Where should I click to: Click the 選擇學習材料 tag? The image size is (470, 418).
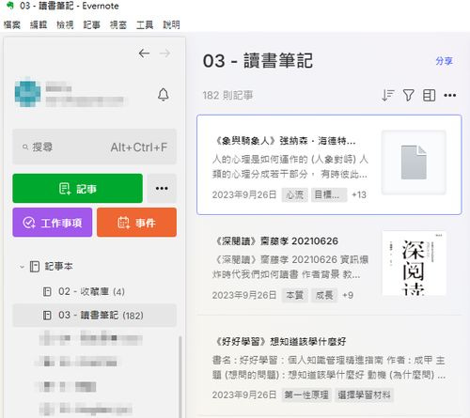364,395
